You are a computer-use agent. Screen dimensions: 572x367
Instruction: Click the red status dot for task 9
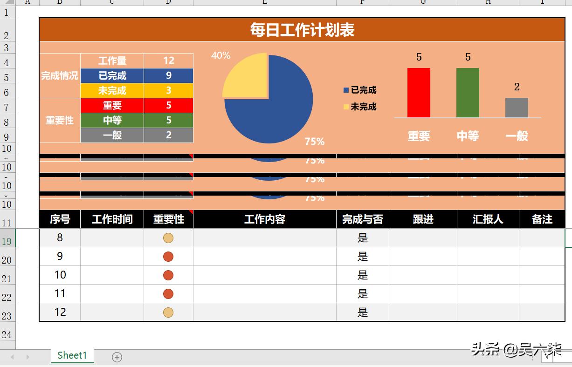coord(168,256)
